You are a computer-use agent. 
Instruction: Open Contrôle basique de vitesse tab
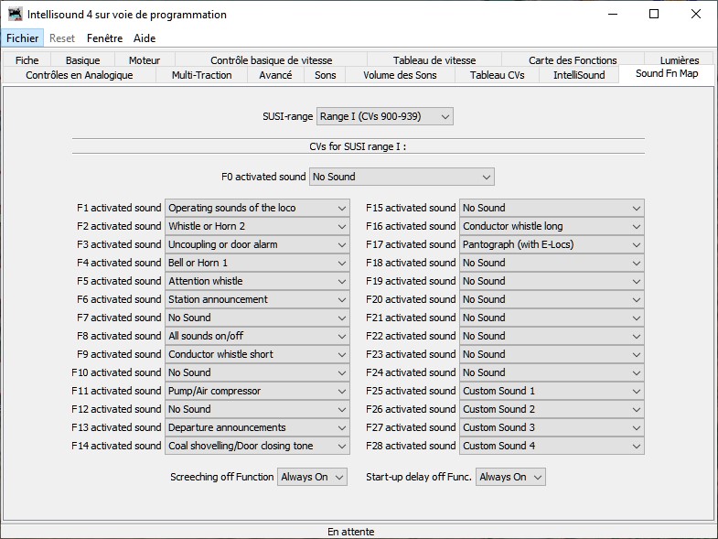(x=271, y=60)
